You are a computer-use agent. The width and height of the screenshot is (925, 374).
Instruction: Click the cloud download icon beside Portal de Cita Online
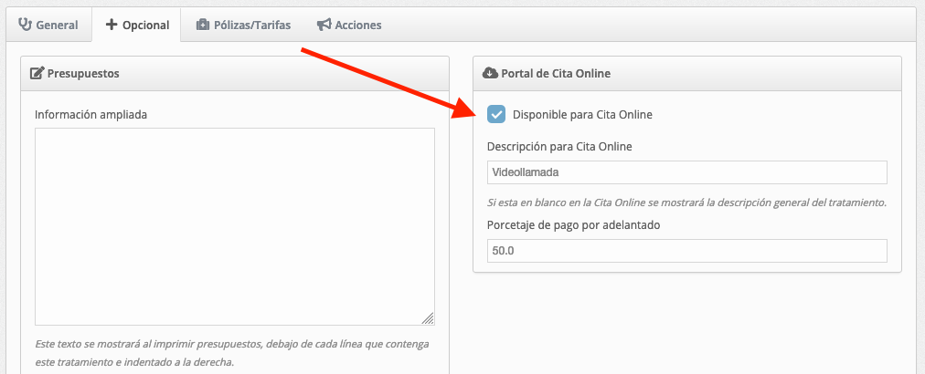[490, 73]
